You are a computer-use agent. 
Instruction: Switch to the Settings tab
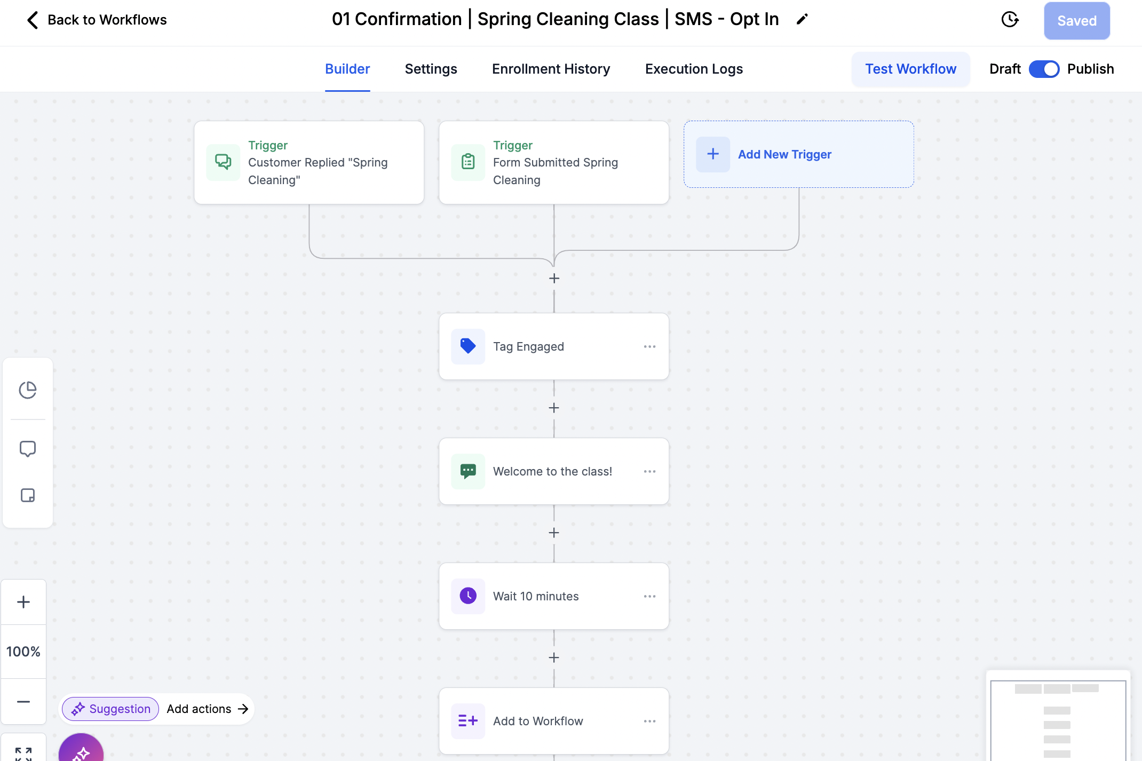[x=431, y=69]
